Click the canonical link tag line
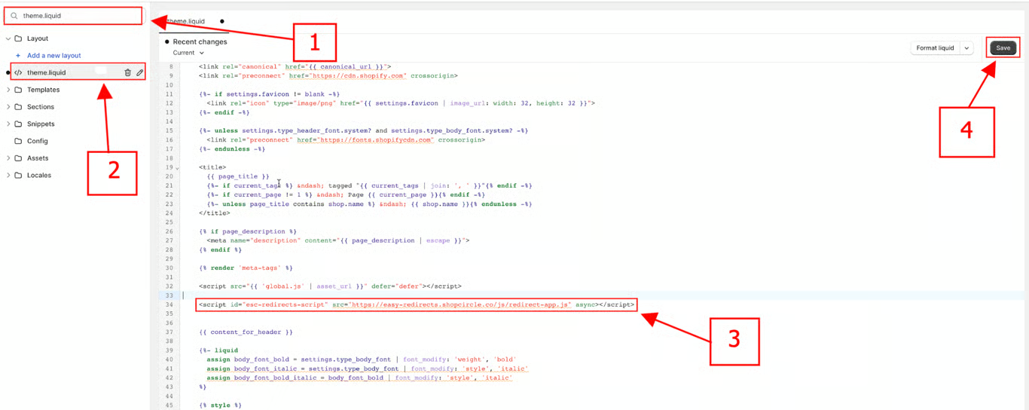The image size is (1029, 410). 295,66
